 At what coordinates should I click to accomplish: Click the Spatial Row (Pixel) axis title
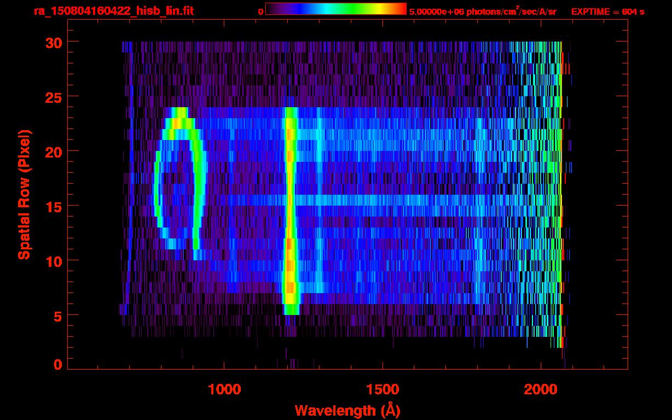24,194
